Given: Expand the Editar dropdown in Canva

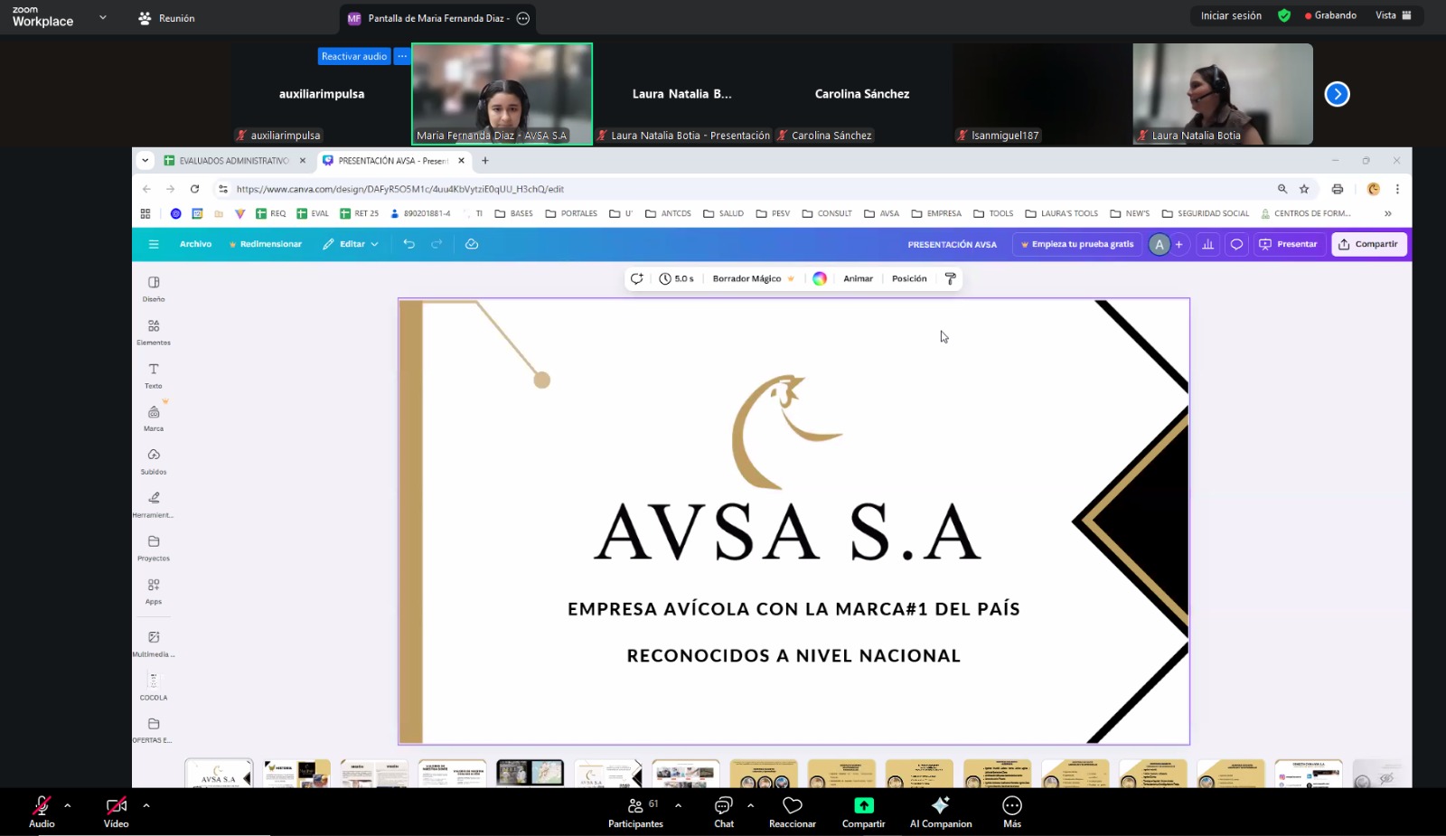Looking at the screenshot, I should tap(352, 244).
